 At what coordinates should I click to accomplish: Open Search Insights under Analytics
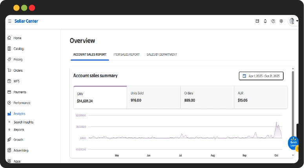[x=23, y=122]
